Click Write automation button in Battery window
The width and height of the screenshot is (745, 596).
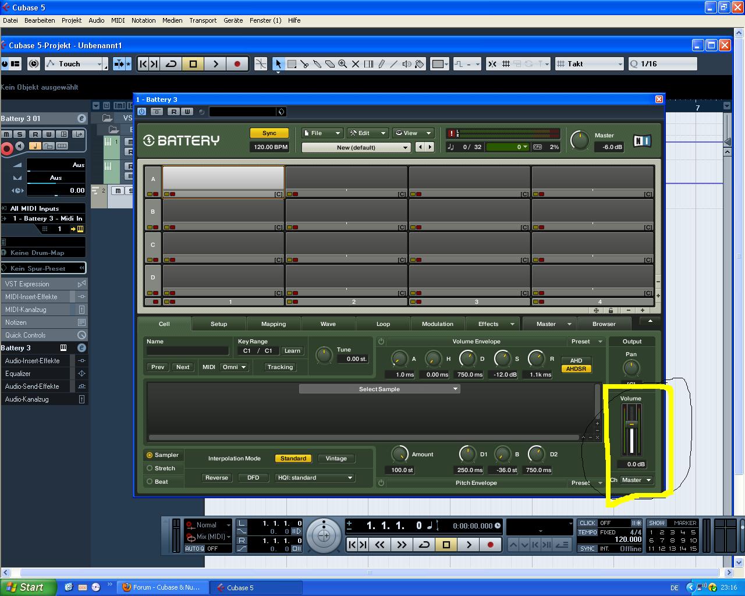tap(187, 112)
